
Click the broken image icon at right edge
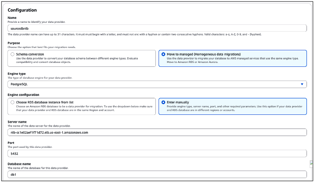[x=311, y=164]
